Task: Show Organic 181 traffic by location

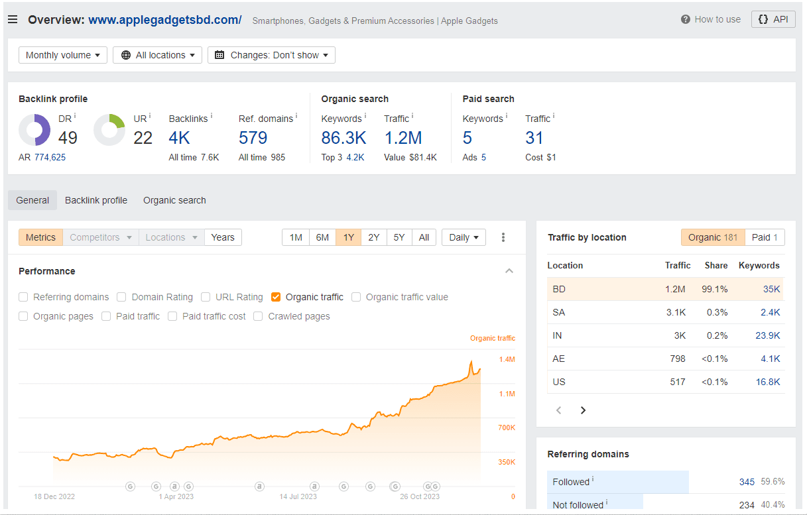Action: [713, 237]
